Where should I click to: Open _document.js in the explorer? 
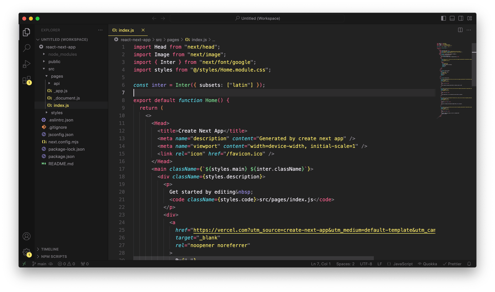tap(67, 98)
